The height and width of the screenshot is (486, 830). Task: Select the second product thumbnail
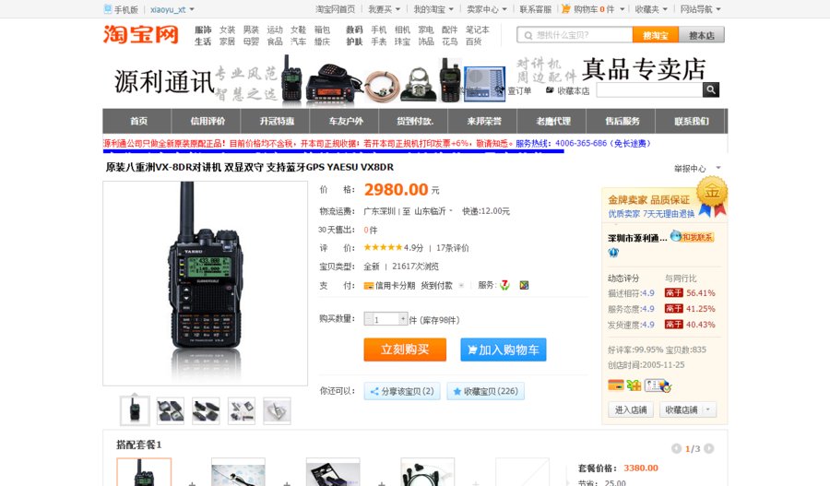[x=171, y=410]
